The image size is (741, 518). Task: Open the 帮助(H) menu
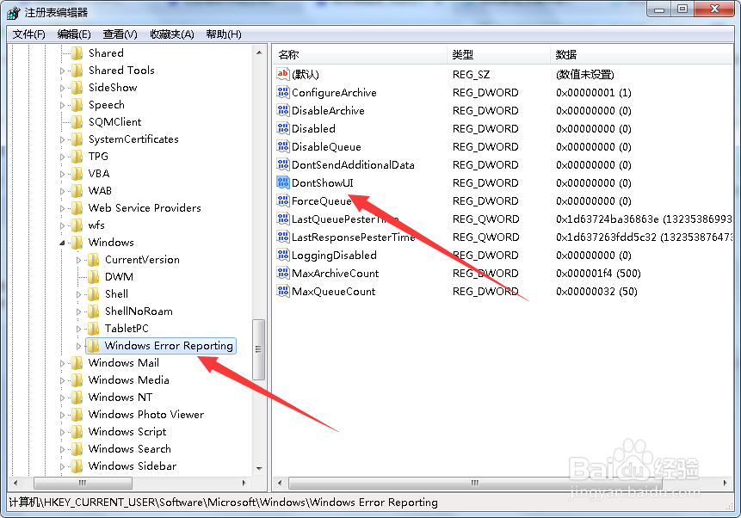pos(224,34)
